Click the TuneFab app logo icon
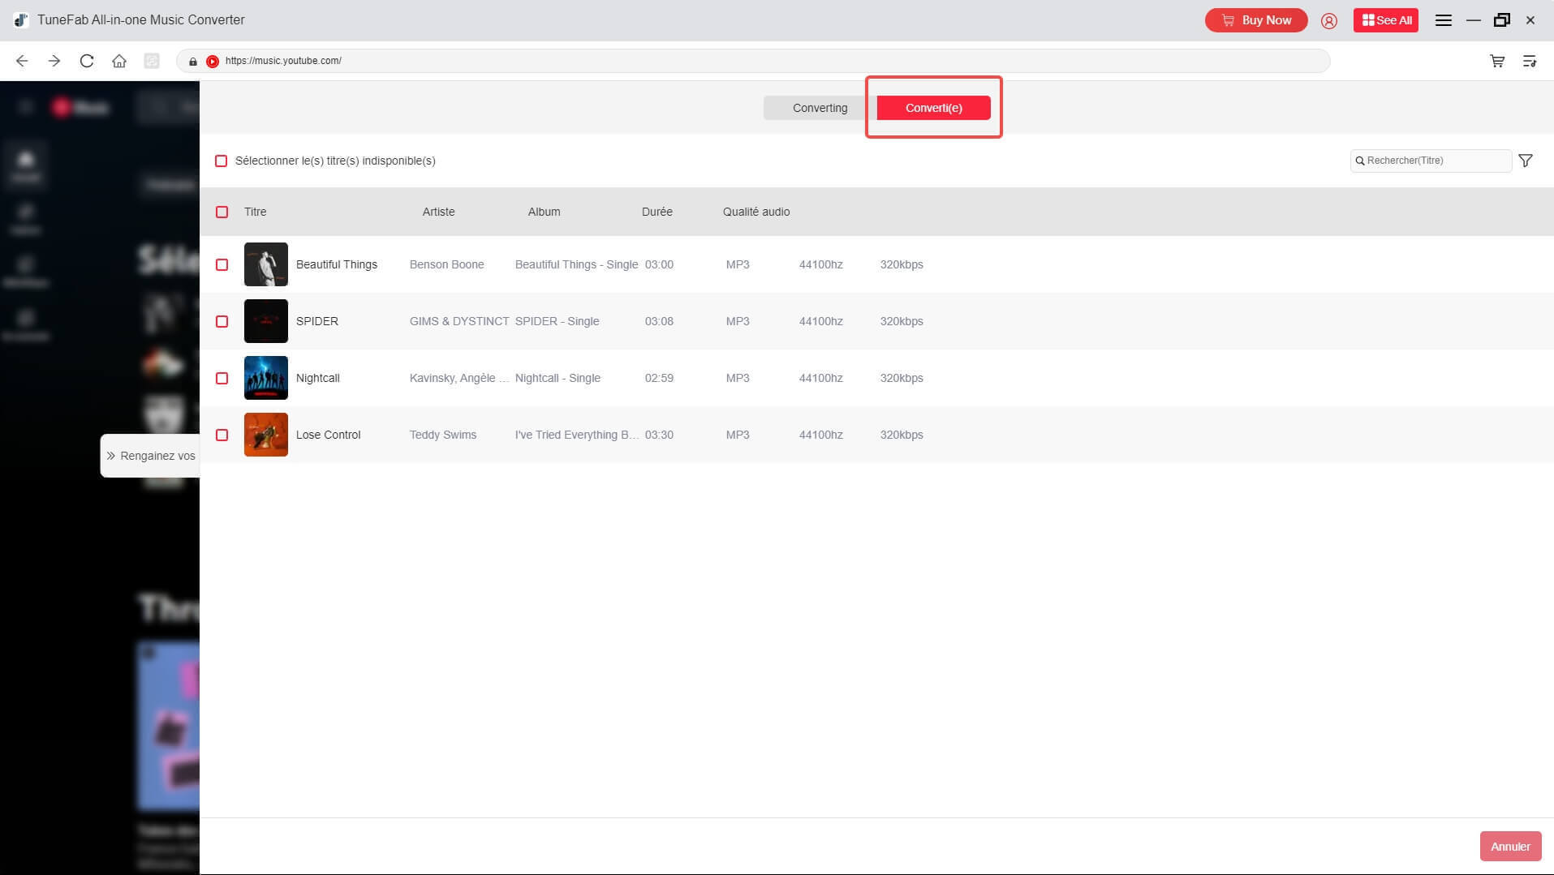The image size is (1554, 875). pos(22,20)
